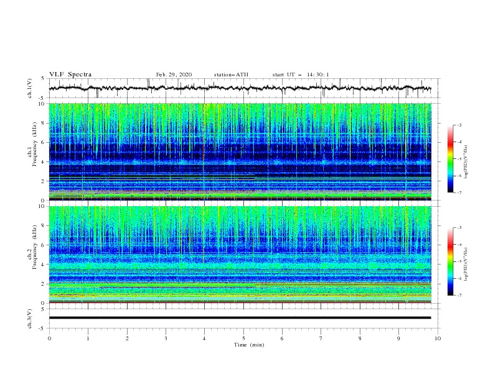Click time axis tick label "3"
Image resolution: width=493 pixels, height=380 pixels.
166,338
